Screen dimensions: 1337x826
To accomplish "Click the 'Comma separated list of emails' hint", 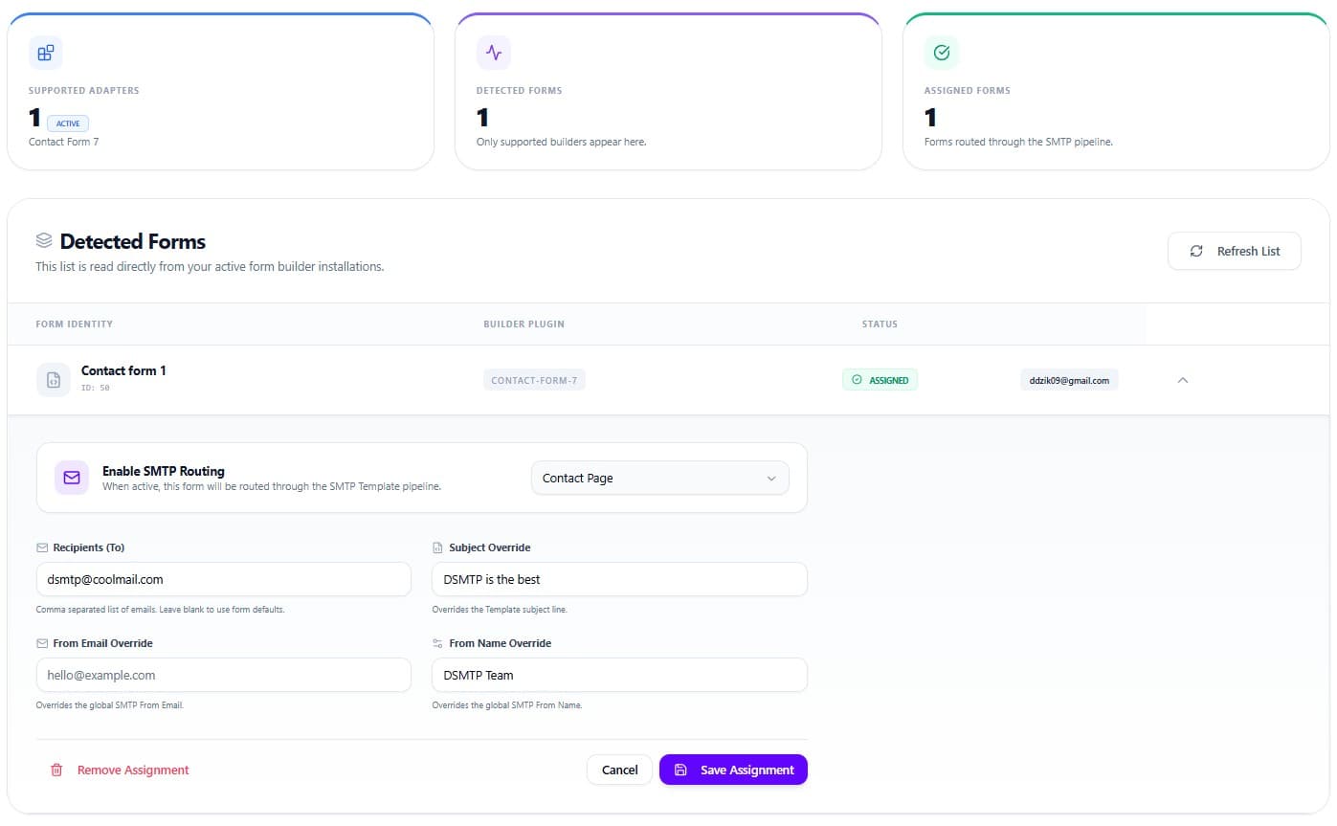I will (160, 610).
